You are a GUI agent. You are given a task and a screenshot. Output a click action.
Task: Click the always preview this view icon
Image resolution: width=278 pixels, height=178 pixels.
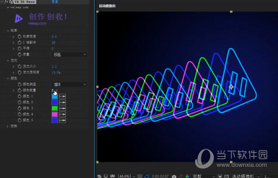[99, 176]
